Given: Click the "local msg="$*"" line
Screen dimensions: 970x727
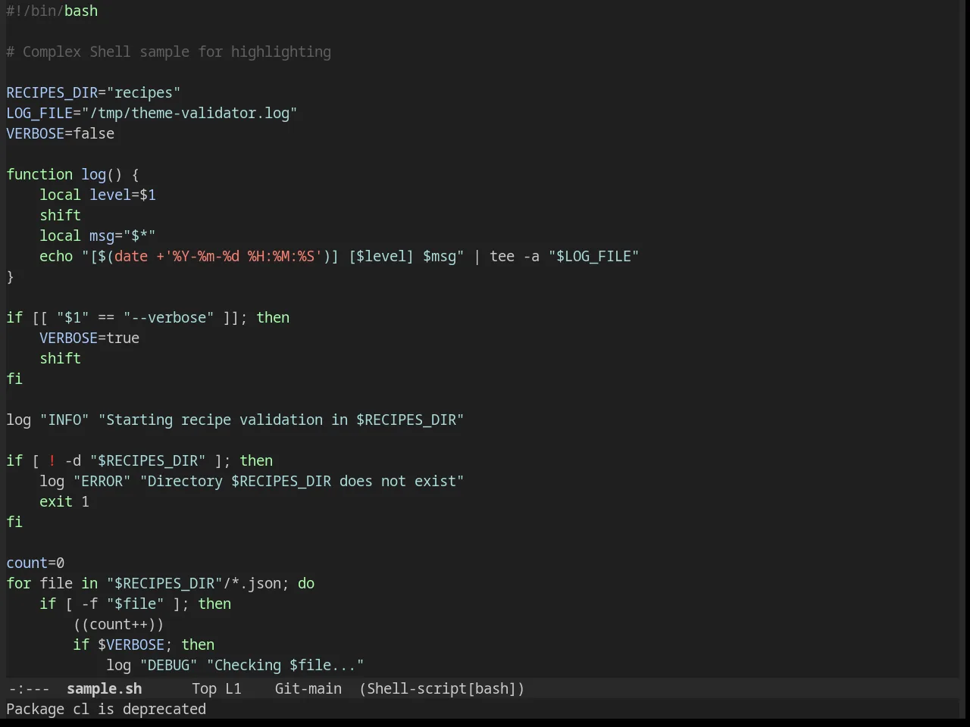Looking at the screenshot, I should 98,236.
